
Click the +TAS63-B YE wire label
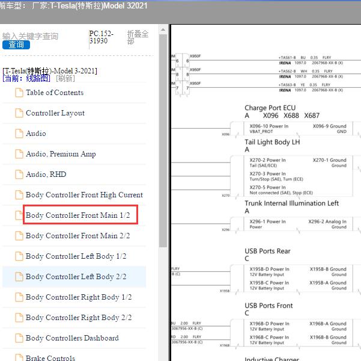coord(305,85)
